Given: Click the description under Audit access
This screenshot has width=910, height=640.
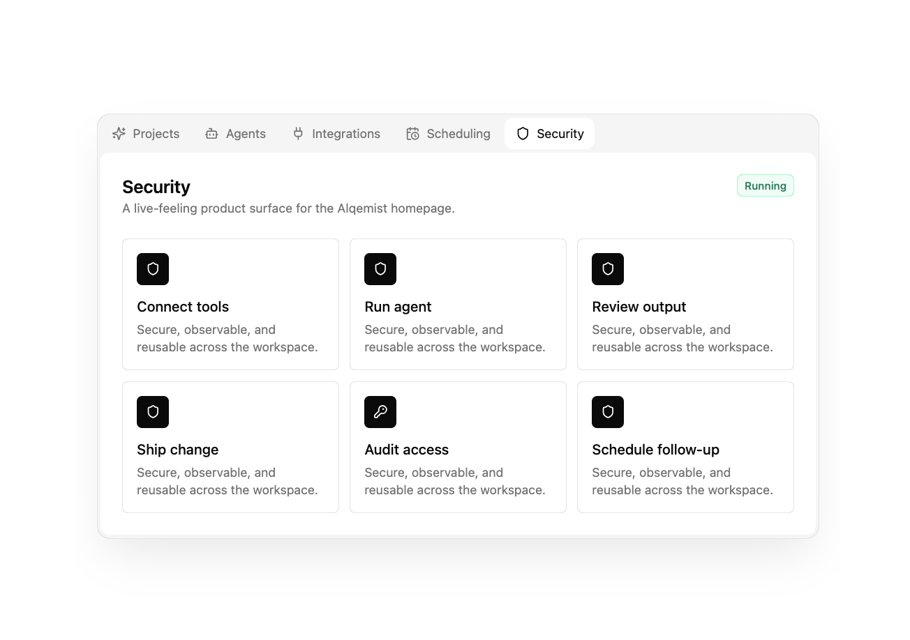Looking at the screenshot, I should click(455, 482).
